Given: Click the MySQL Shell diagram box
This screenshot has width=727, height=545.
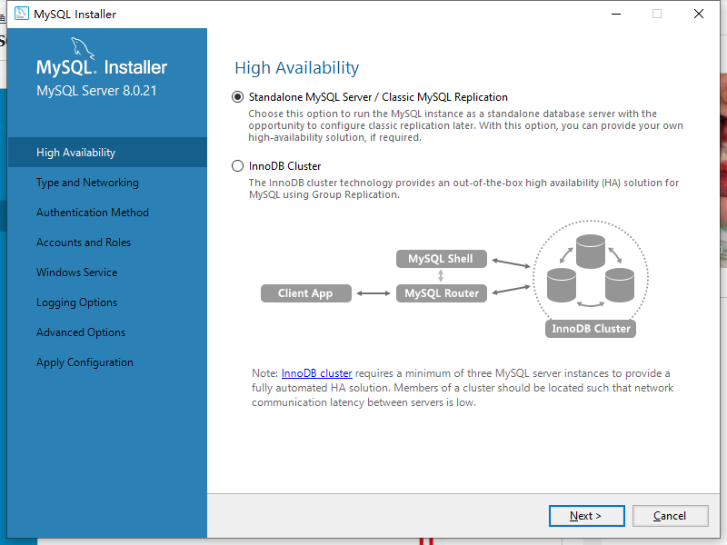Looking at the screenshot, I should click(x=442, y=259).
